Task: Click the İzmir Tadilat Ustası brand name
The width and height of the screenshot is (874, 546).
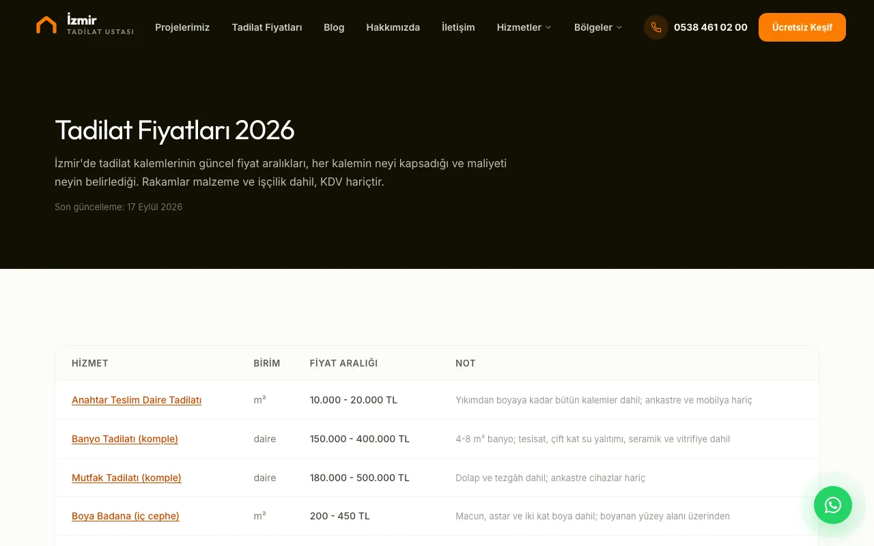Action: [100, 25]
